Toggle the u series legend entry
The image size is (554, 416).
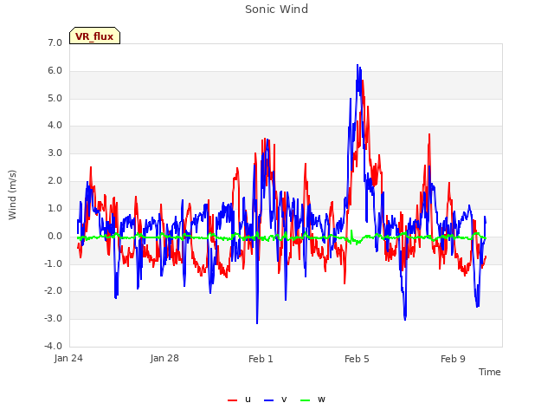click(x=239, y=400)
